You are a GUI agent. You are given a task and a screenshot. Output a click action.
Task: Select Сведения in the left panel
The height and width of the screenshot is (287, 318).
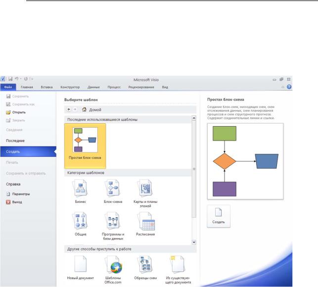pos(14,130)
